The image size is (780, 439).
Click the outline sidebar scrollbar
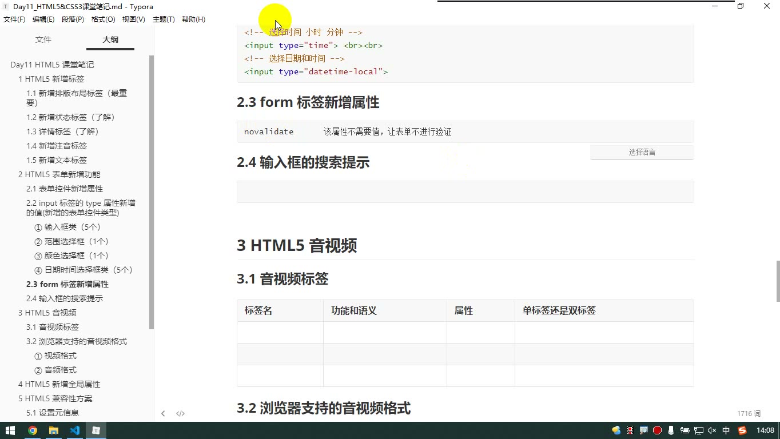tap(152, 192)
